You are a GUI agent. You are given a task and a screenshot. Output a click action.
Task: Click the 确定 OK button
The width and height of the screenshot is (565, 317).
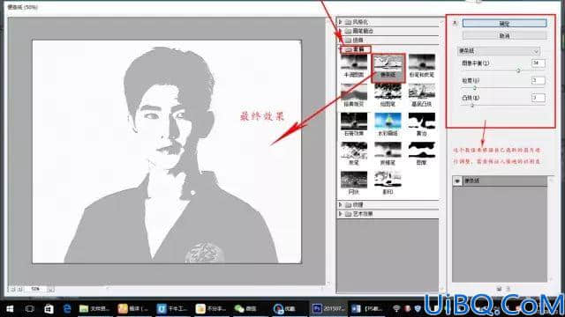click(x=504, y=24)
